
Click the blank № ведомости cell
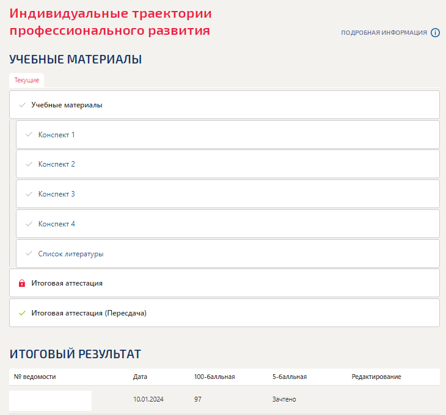pyautogui.click(x=50, y=400)
